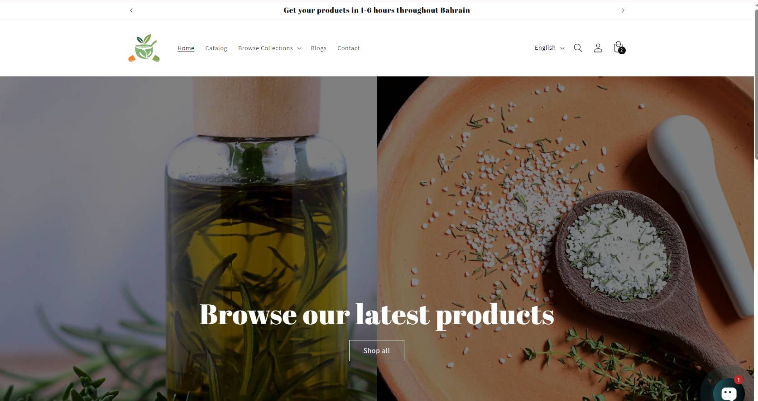Open the Catalog menu item
Viewport: 758px width, 401px height.
[x=216, y=48]
